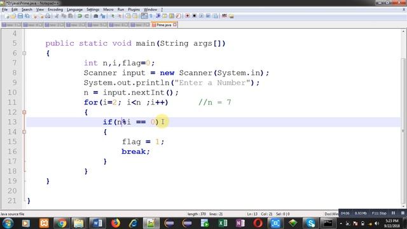Pause the screen recorder overlay

[393, 213]
